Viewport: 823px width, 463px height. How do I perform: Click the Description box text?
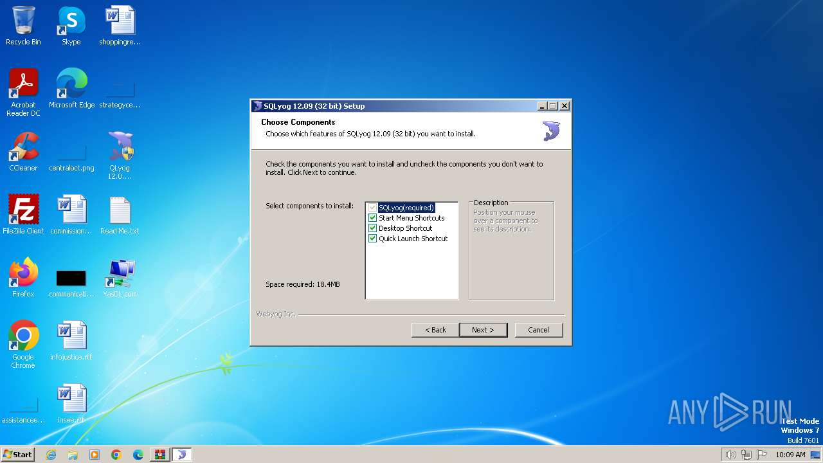pos(505,221)
